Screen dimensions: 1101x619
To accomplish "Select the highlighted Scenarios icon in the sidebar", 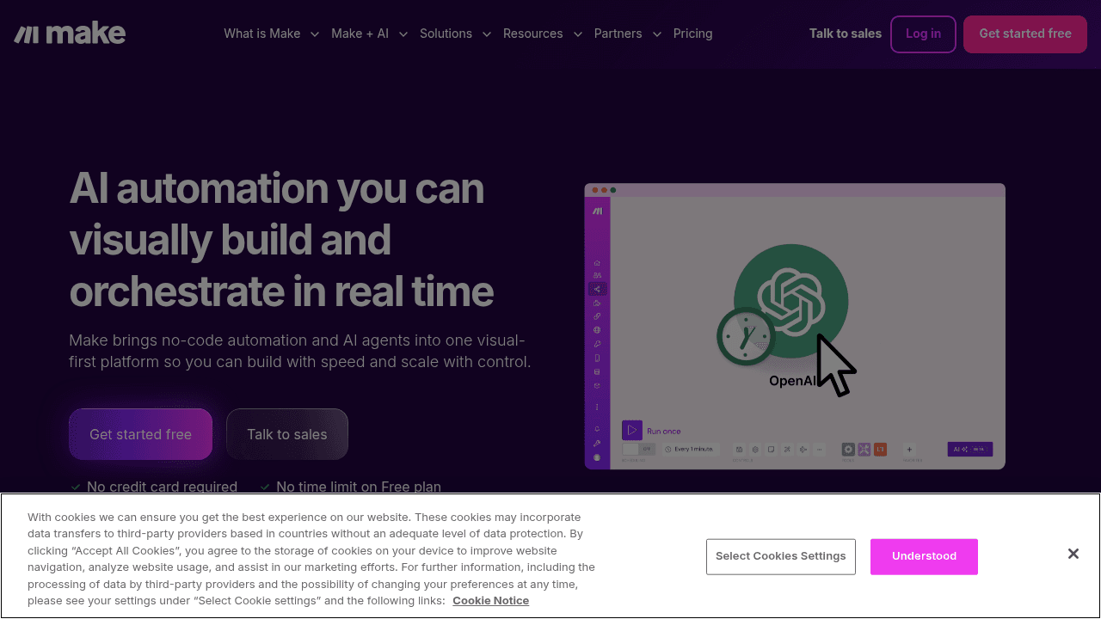I will [598, 288].
